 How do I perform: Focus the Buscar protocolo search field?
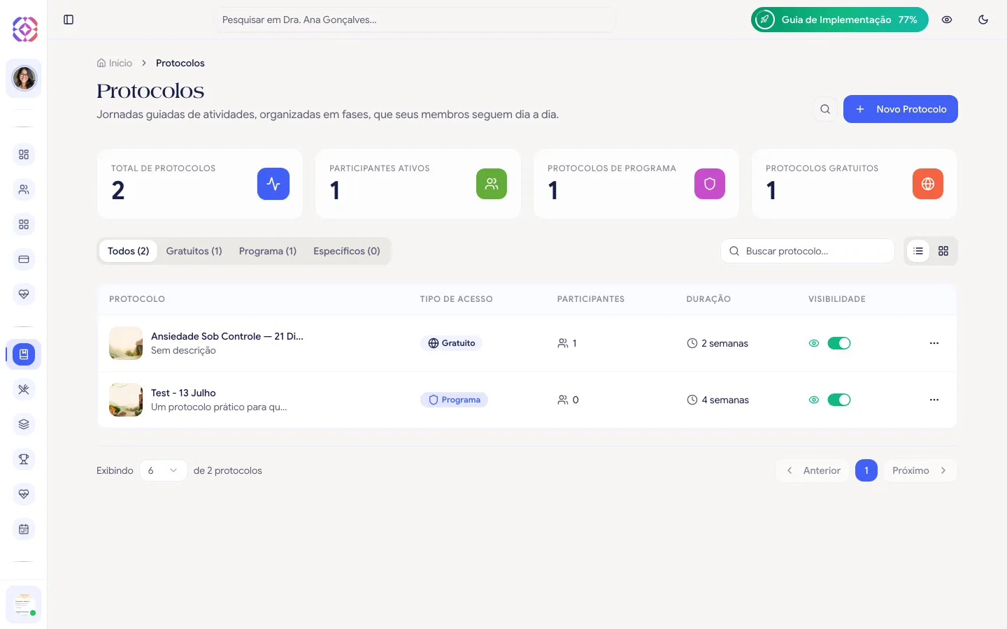pos(808,251)
